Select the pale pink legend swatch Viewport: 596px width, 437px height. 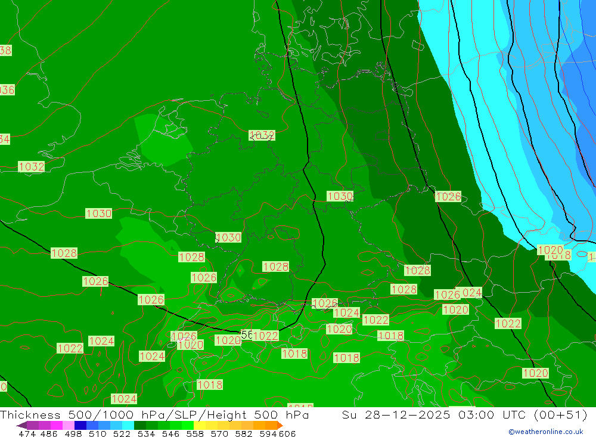coord(69,425)
